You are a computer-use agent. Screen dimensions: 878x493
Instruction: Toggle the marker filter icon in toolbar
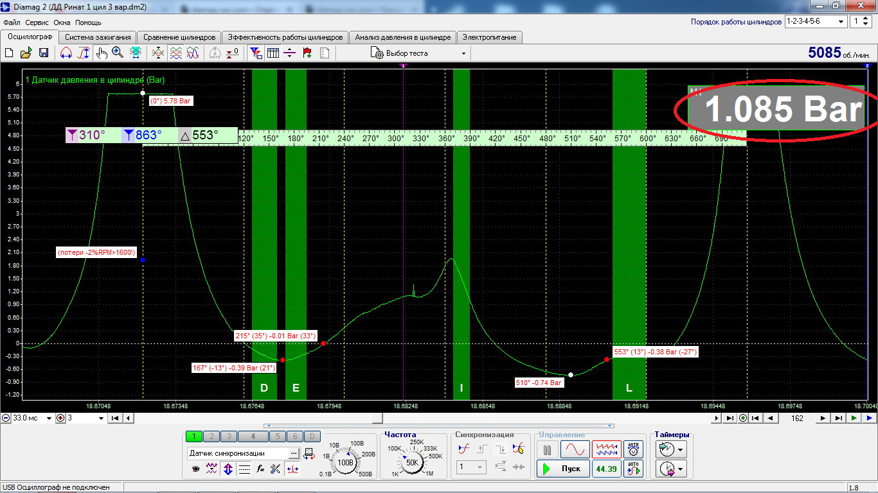click(x=255, y=53)
